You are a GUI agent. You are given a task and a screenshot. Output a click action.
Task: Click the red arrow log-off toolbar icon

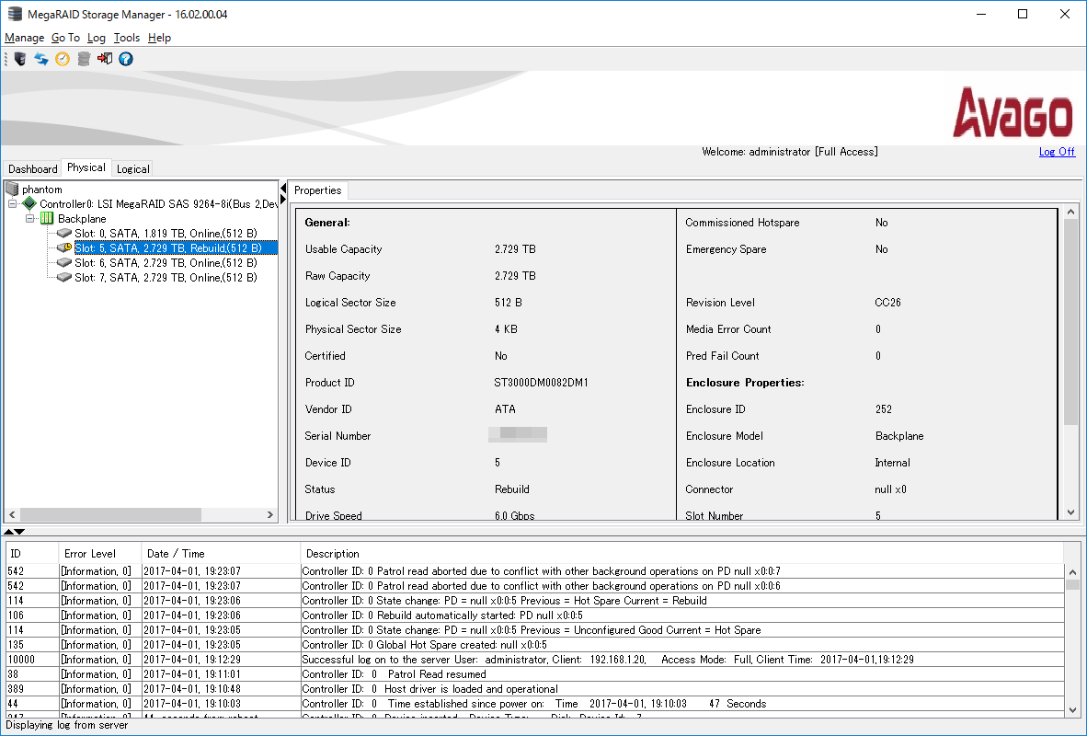(x=105, y=59)
